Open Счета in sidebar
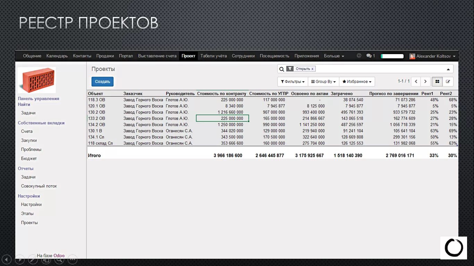 [x=27, y=131]
